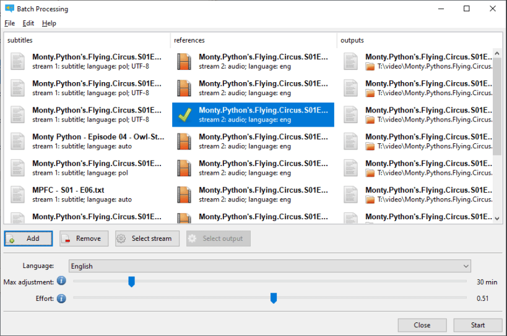Click the Batch Processing app title icon

pyautogui.click(x=9, y=9)
